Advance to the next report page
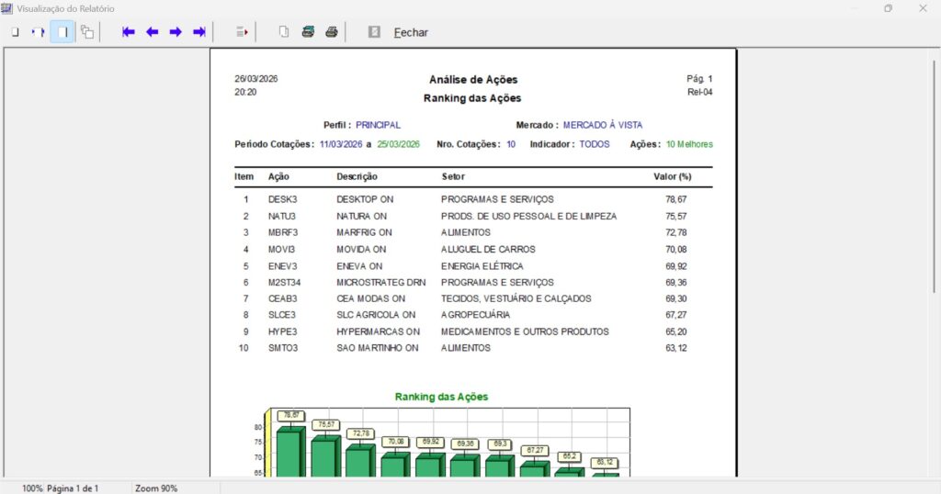This screenshot has width=941, height=494. [x=176, y=32]
